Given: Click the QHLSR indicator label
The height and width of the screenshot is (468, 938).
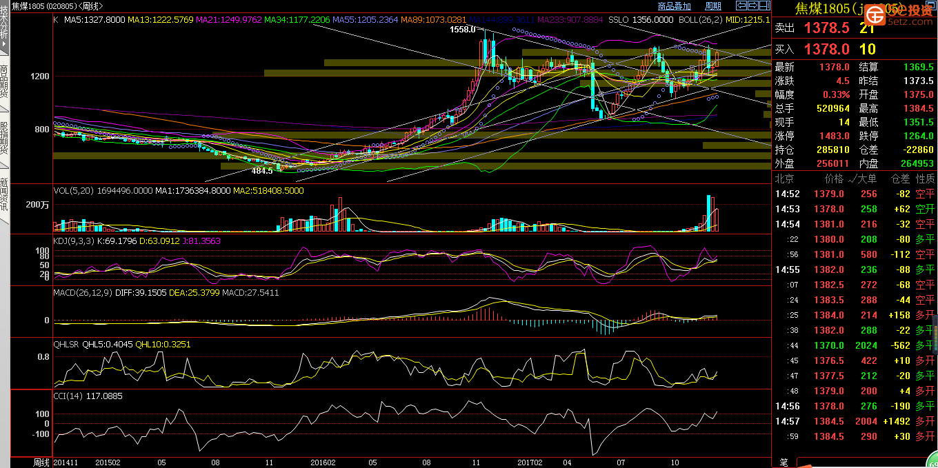Looking at the screenshot, I should (67, 344).
